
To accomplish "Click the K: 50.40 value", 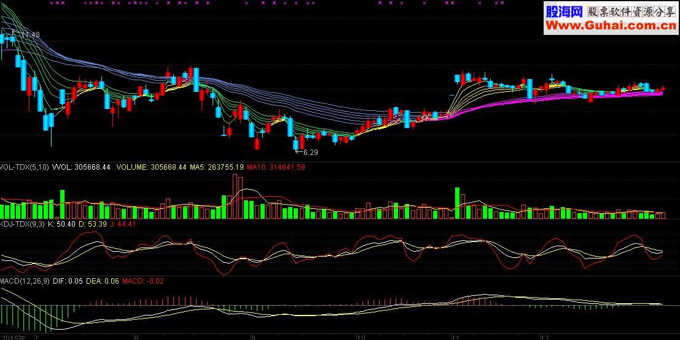I will tap(61, 224).
